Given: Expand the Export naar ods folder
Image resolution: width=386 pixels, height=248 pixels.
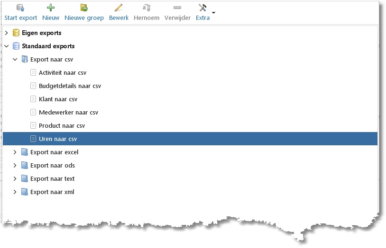Looking at the screenshot, I should click(x=15, y=166).
